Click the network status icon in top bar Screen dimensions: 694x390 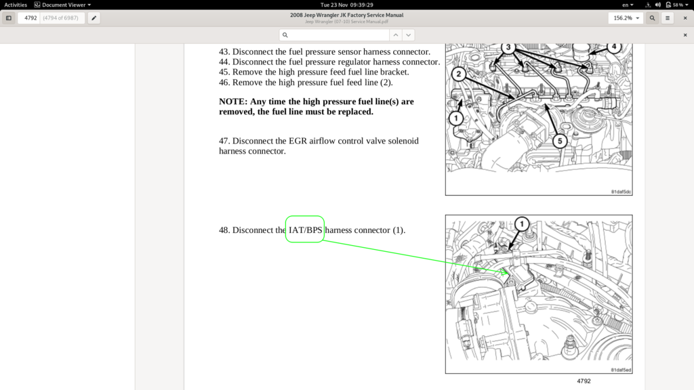pyautogui.click(x=647, y=5)
